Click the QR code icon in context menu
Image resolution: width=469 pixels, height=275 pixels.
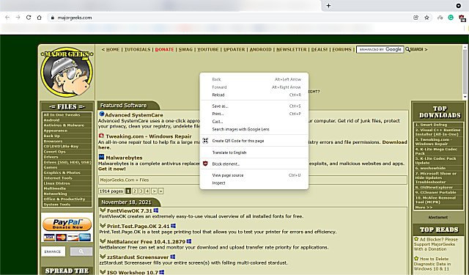click(205, 141)
